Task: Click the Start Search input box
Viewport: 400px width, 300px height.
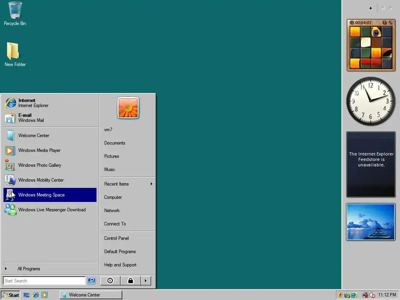Action: coord(44,280)
